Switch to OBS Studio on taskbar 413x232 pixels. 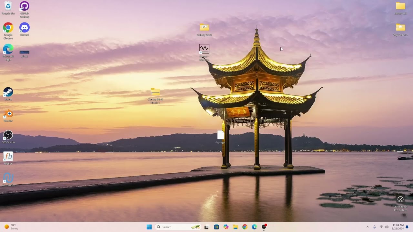264,227
